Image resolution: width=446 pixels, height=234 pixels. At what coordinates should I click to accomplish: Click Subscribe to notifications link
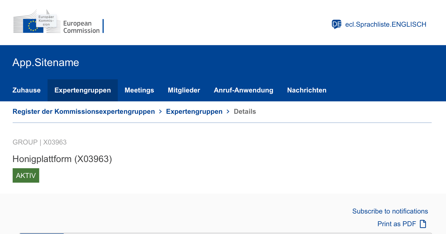tap(390, 211)
